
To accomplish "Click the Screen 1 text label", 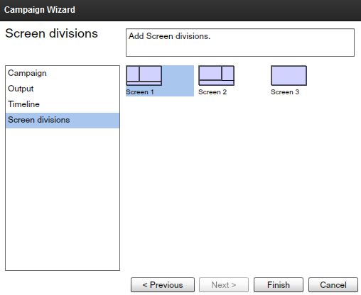I will 140,92.
